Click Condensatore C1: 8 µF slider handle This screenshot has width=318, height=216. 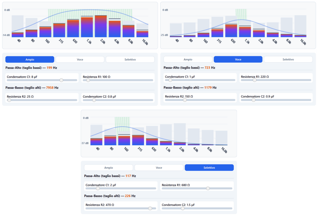61,80
